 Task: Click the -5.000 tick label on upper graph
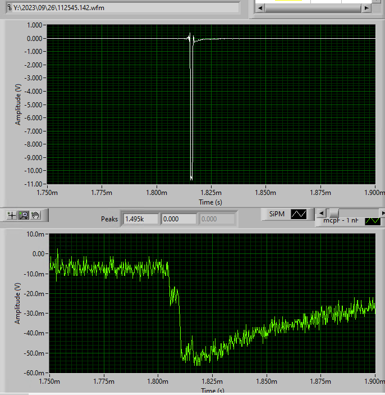[33, 105]
